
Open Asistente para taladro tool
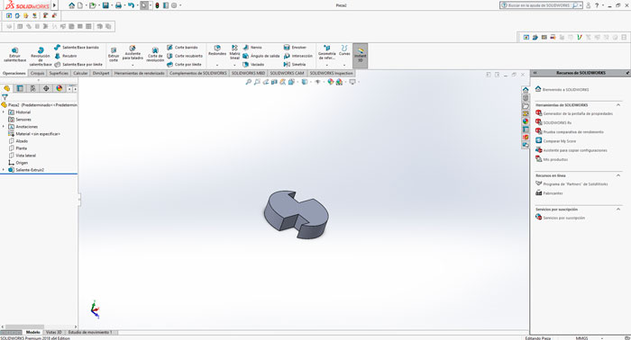pos(133,53)
